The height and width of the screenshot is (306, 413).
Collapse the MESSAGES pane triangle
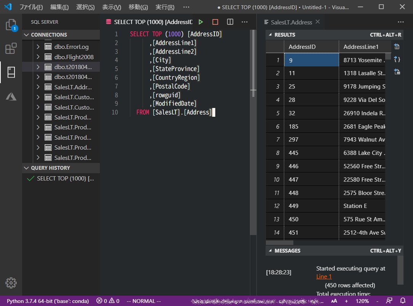(x=270, y=251)
